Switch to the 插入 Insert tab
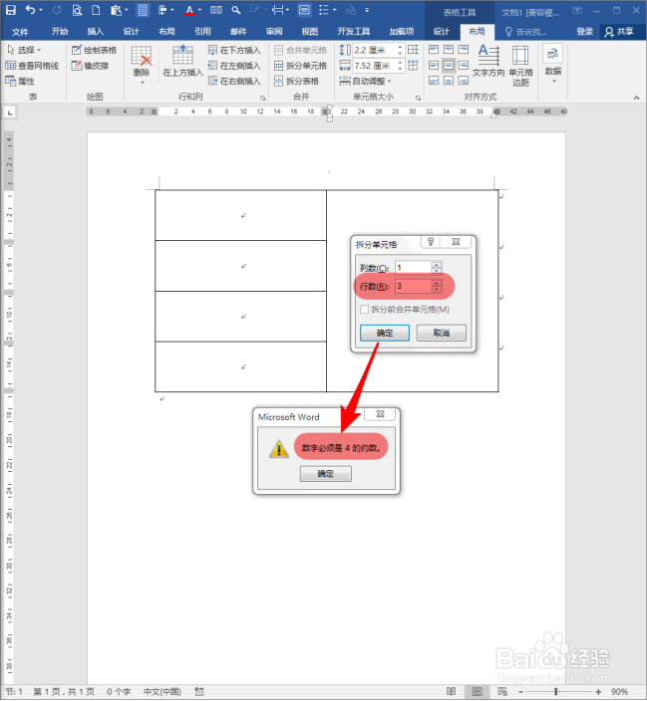The width and height of the screenshot is (647, 701). pyautogui.click(x=95, y=31)
